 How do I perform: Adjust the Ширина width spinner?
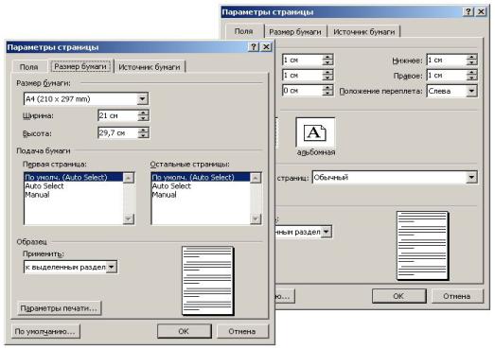coord(143,115)
